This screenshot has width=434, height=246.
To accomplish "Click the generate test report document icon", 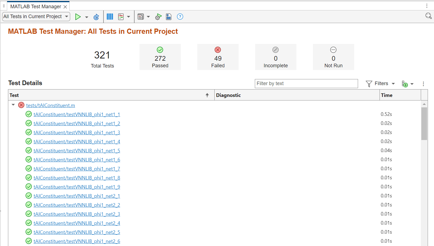I will coord(141,17).
